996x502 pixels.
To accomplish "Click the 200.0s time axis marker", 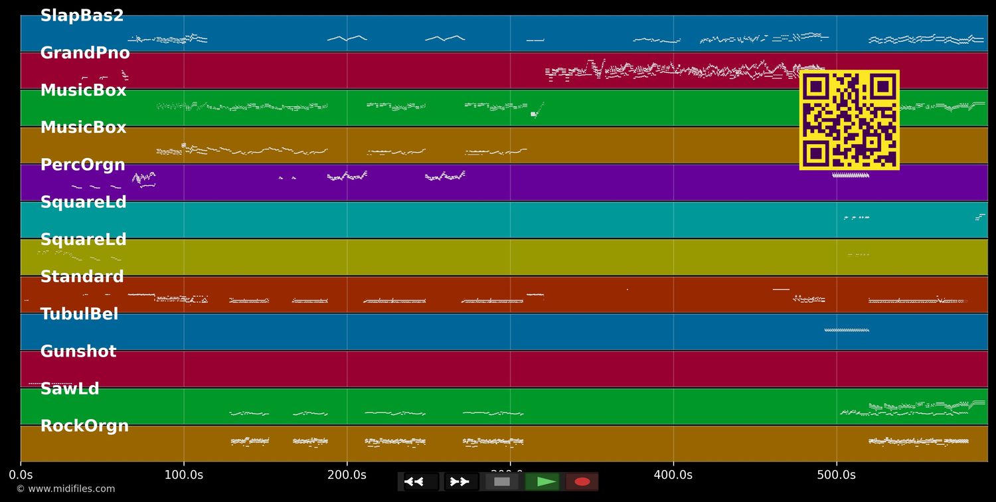I will (347, 475).
